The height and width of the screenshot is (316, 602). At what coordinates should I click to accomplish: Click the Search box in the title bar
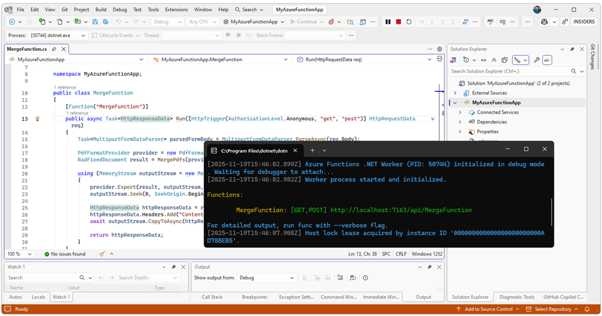[x=249, y=10]
